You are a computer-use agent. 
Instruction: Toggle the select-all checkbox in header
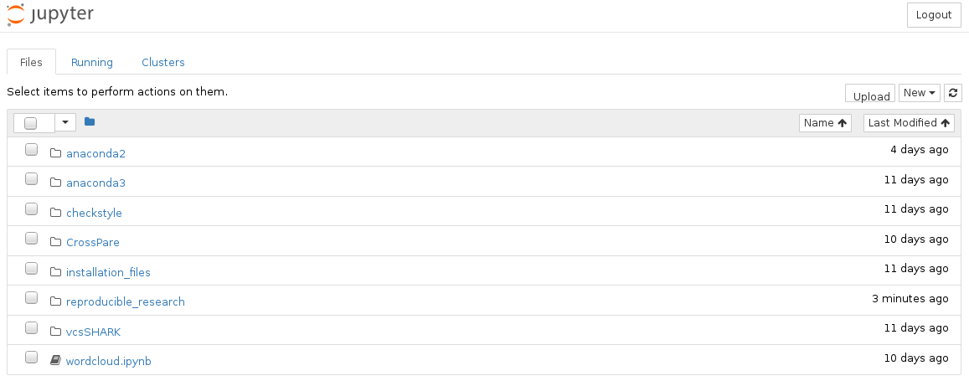31,123
